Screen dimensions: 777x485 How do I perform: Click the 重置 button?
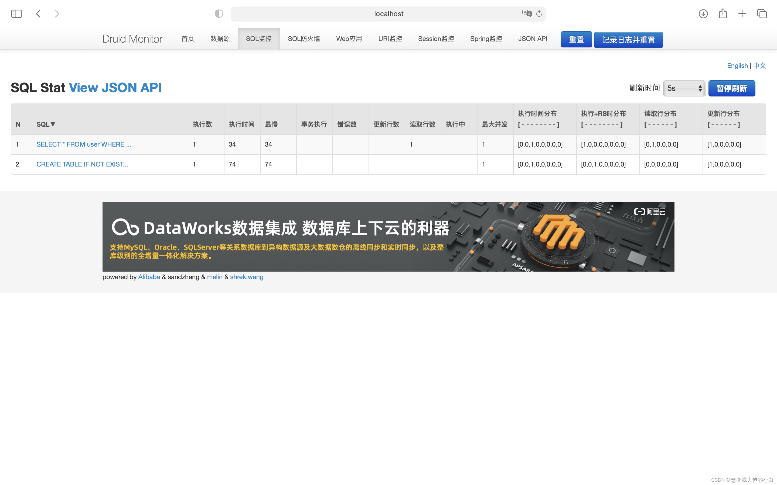[576, 39]
